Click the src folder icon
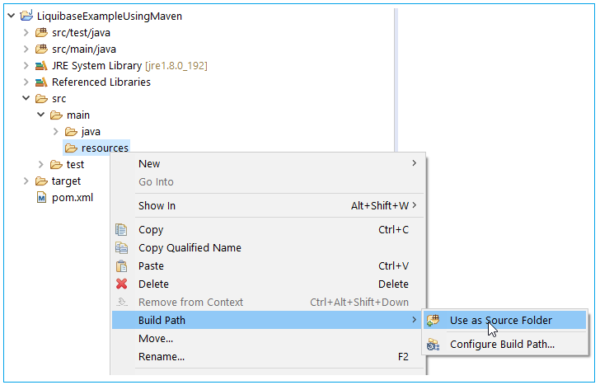Image resolution: width=600 pixels, height=385 pixels. pos(41,99)
